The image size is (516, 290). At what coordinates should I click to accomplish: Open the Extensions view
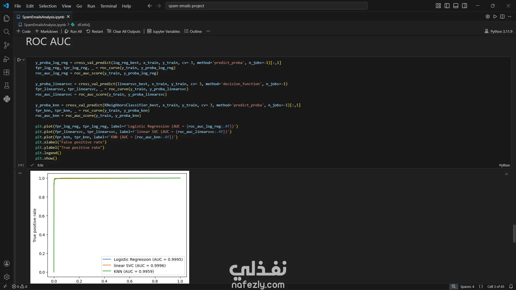point(7,72)
